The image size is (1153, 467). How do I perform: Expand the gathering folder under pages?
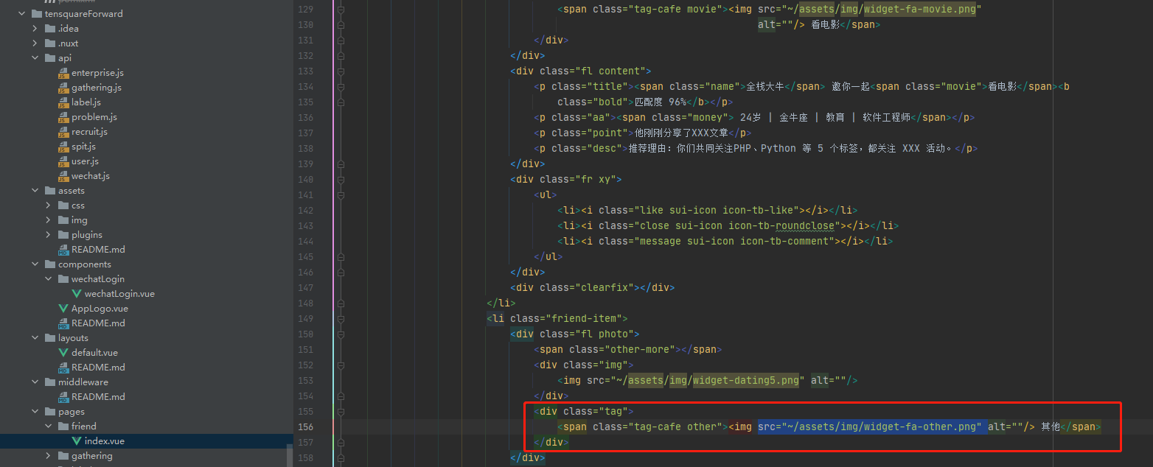pos(49,456)
